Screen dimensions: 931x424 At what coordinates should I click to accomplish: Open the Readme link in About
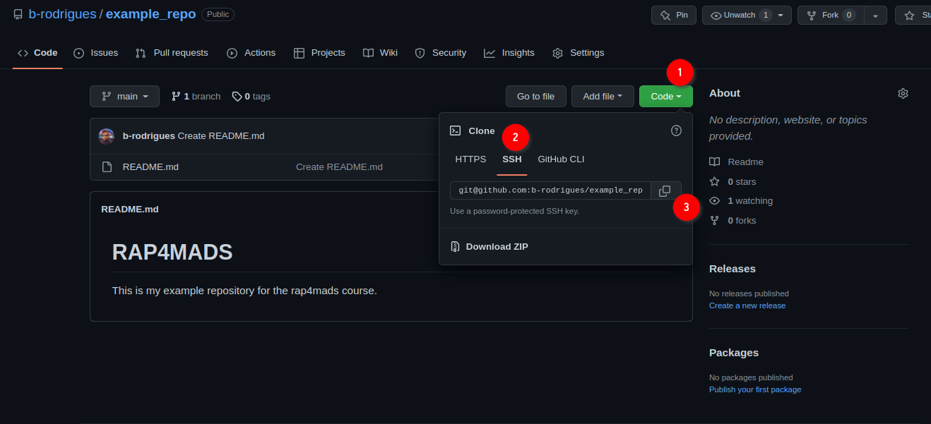(x=737, y=162)
